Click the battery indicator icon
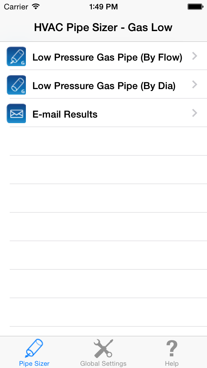 [x=195, y=7]
